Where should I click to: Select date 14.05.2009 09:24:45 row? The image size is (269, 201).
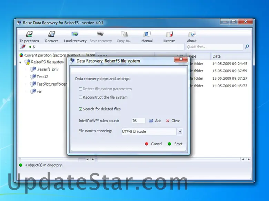230,64
